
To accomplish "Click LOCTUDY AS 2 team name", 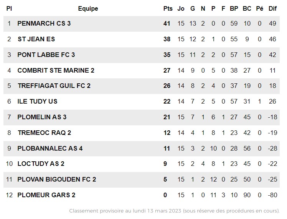I will [41, 164].
